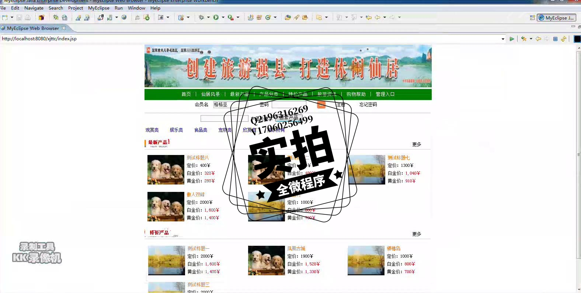Click the Open Perspective icon
Viewport: 581px width, 293px height.
(x=532, y=18)
